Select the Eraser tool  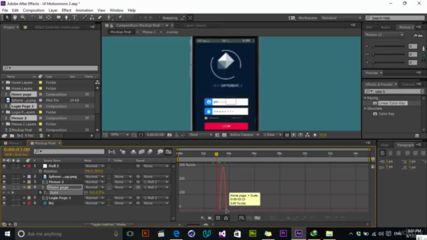click(99, 18)
